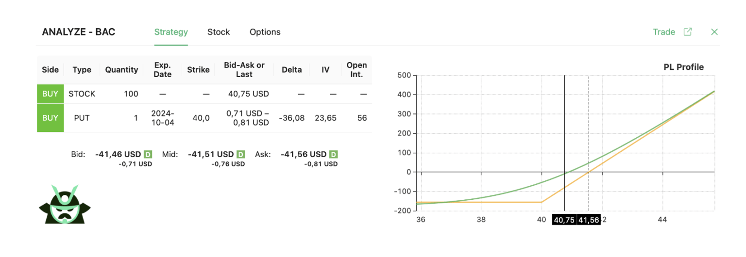
Task: Click the Trade link
Action: (664, 32)
